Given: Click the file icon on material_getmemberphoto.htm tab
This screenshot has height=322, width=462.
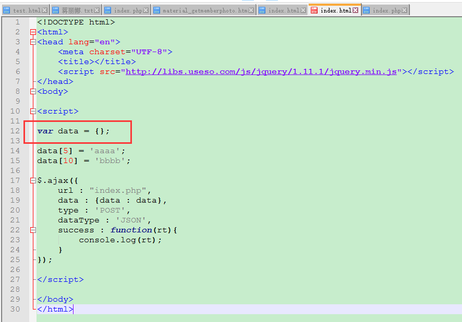Looking at the screenshot, I should 157,10.
